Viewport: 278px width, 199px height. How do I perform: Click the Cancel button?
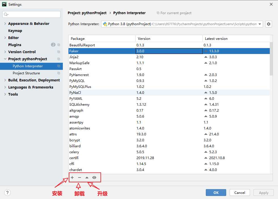tap(240, 192)
